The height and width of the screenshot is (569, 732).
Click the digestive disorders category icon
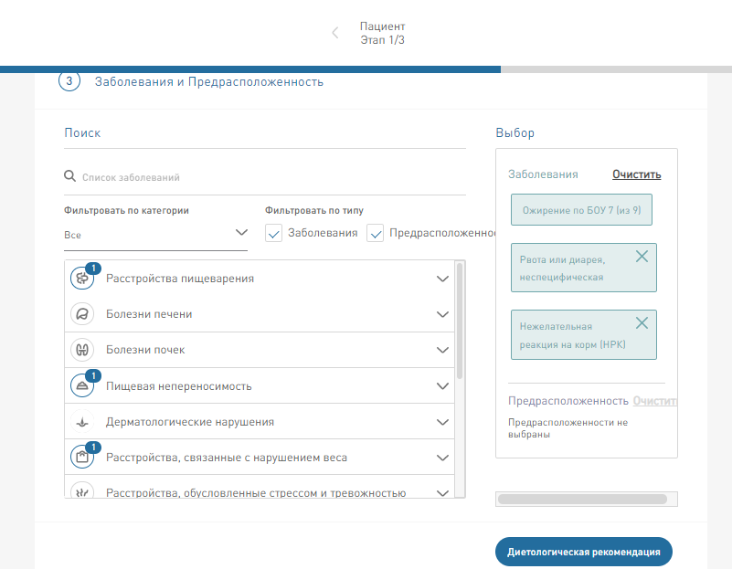point(82,279)
